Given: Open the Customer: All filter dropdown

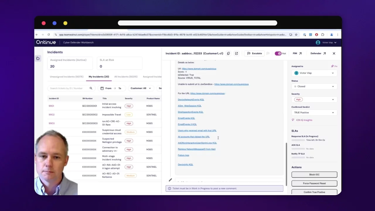Looking at the screenshot, I should coord(141,88).
